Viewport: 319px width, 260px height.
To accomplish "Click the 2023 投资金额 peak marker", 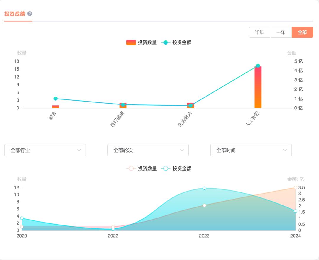I will coord(204,188).
